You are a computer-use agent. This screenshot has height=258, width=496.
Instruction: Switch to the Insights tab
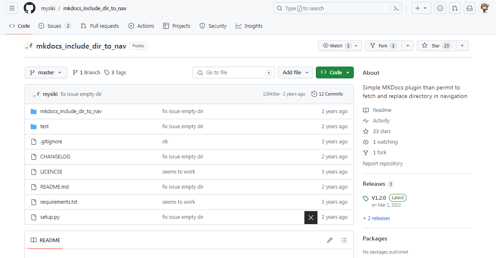point(249,26)
